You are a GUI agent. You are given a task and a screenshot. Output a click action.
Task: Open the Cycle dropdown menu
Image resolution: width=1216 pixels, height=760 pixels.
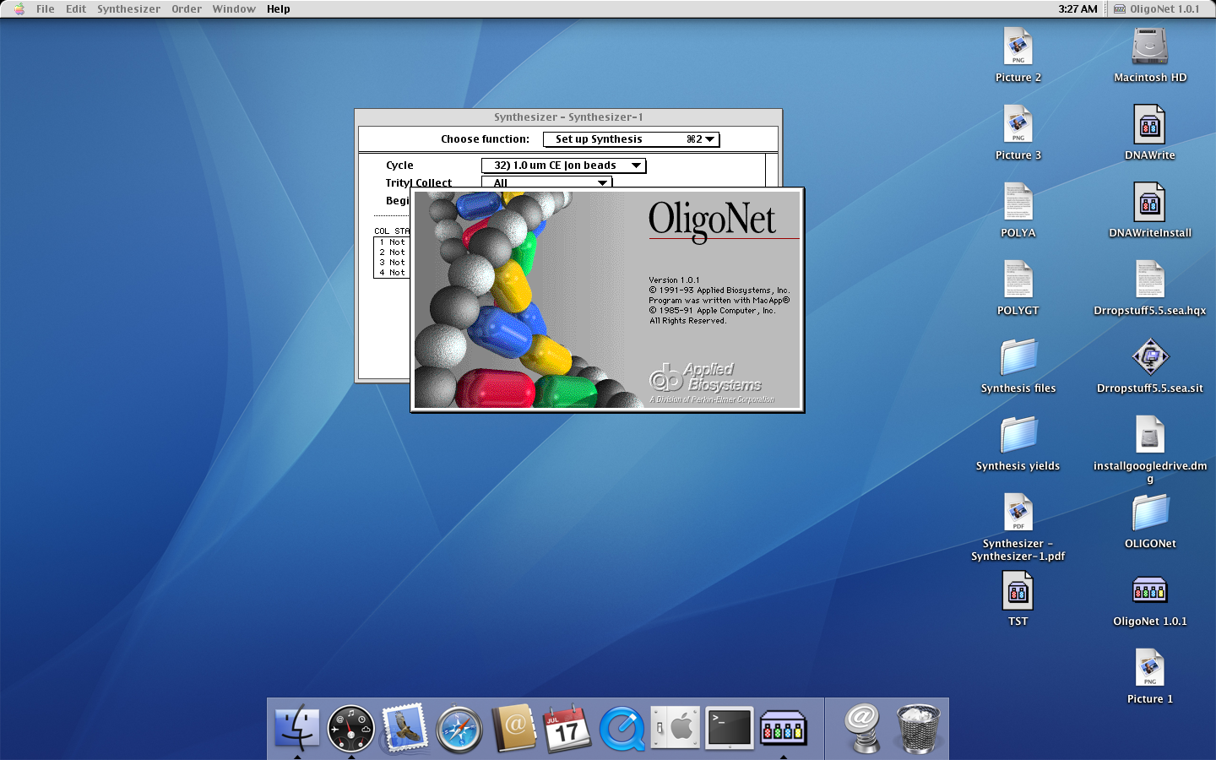tap(563, 166)
